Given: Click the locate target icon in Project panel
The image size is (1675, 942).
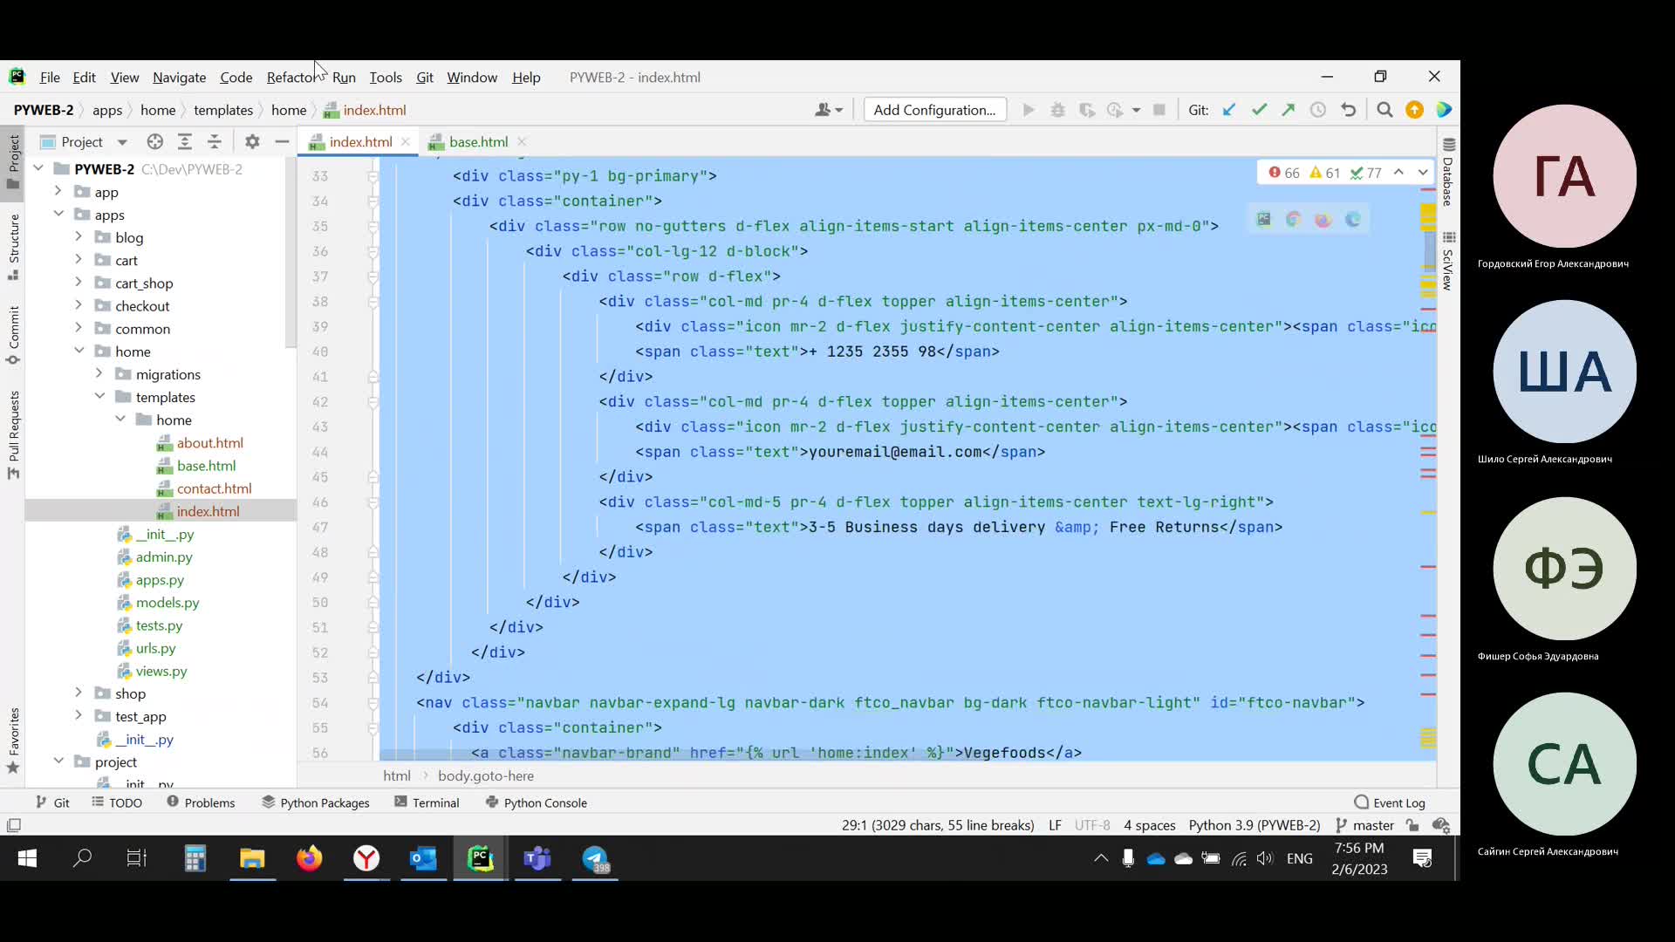Looking at the screenshot, I should 155,141.
